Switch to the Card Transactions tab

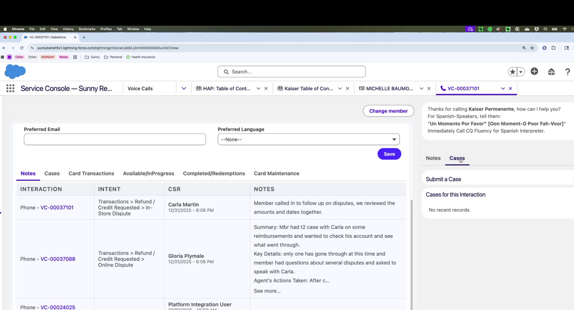[x=91, y=174]
